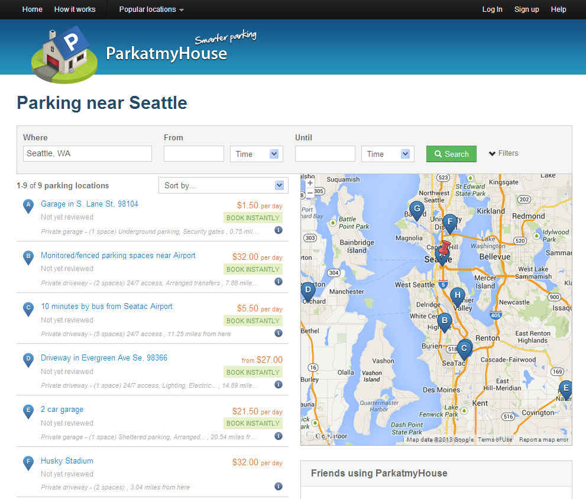Viewport: 586px width, 499px height.
Task: Open Driveway in Evergreen Ave Se link
Action: click(x=104, y=358)
